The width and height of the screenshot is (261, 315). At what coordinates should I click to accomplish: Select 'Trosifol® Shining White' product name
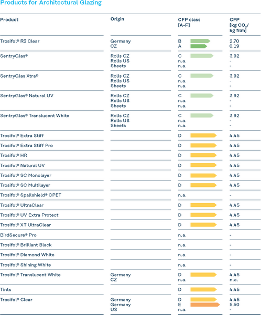[x=26, y=265]
